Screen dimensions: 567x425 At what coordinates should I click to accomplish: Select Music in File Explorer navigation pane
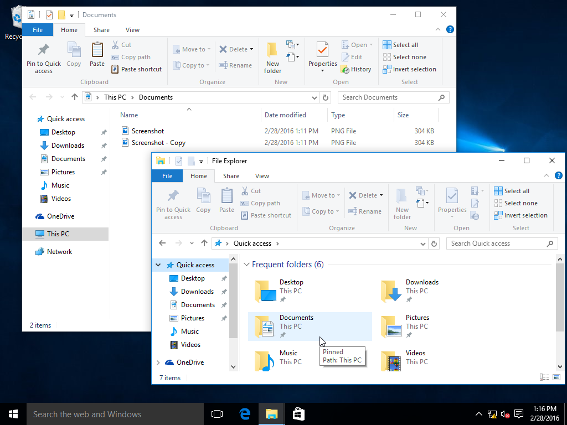click(x=189, y=331)
